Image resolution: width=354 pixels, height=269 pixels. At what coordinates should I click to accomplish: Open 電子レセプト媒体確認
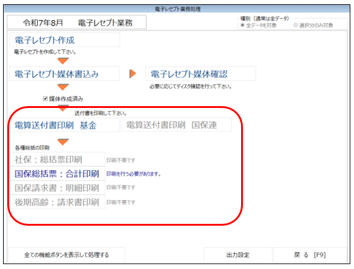tap(200, 74)
